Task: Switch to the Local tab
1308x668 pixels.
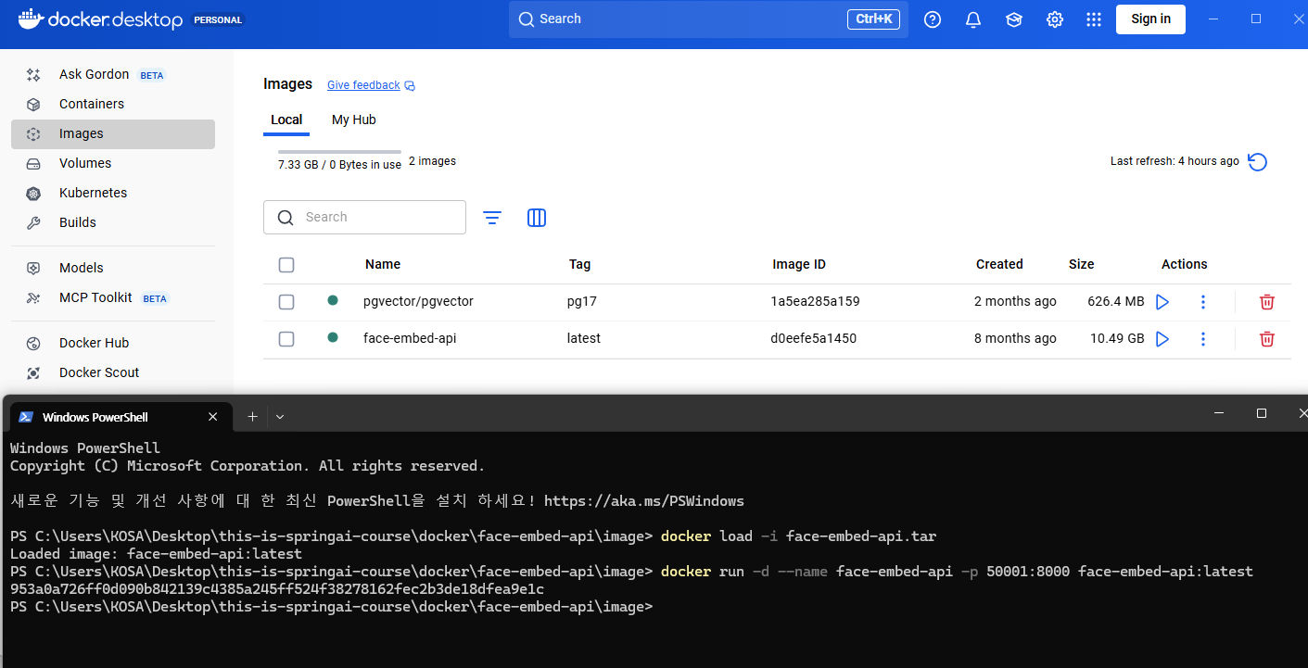Action: (x=286, y=120)
